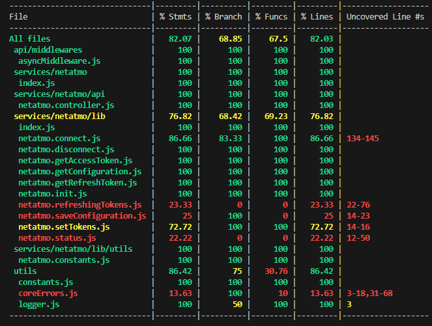Image resolution: width=432 pixels, height=326 pixels.
Task: Click logger.js file entry
Action: click(38, 305)
